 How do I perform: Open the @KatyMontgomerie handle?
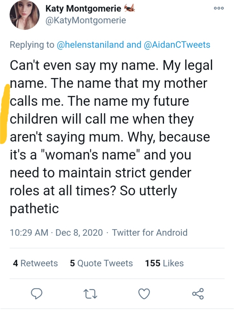tap(86, 21)
